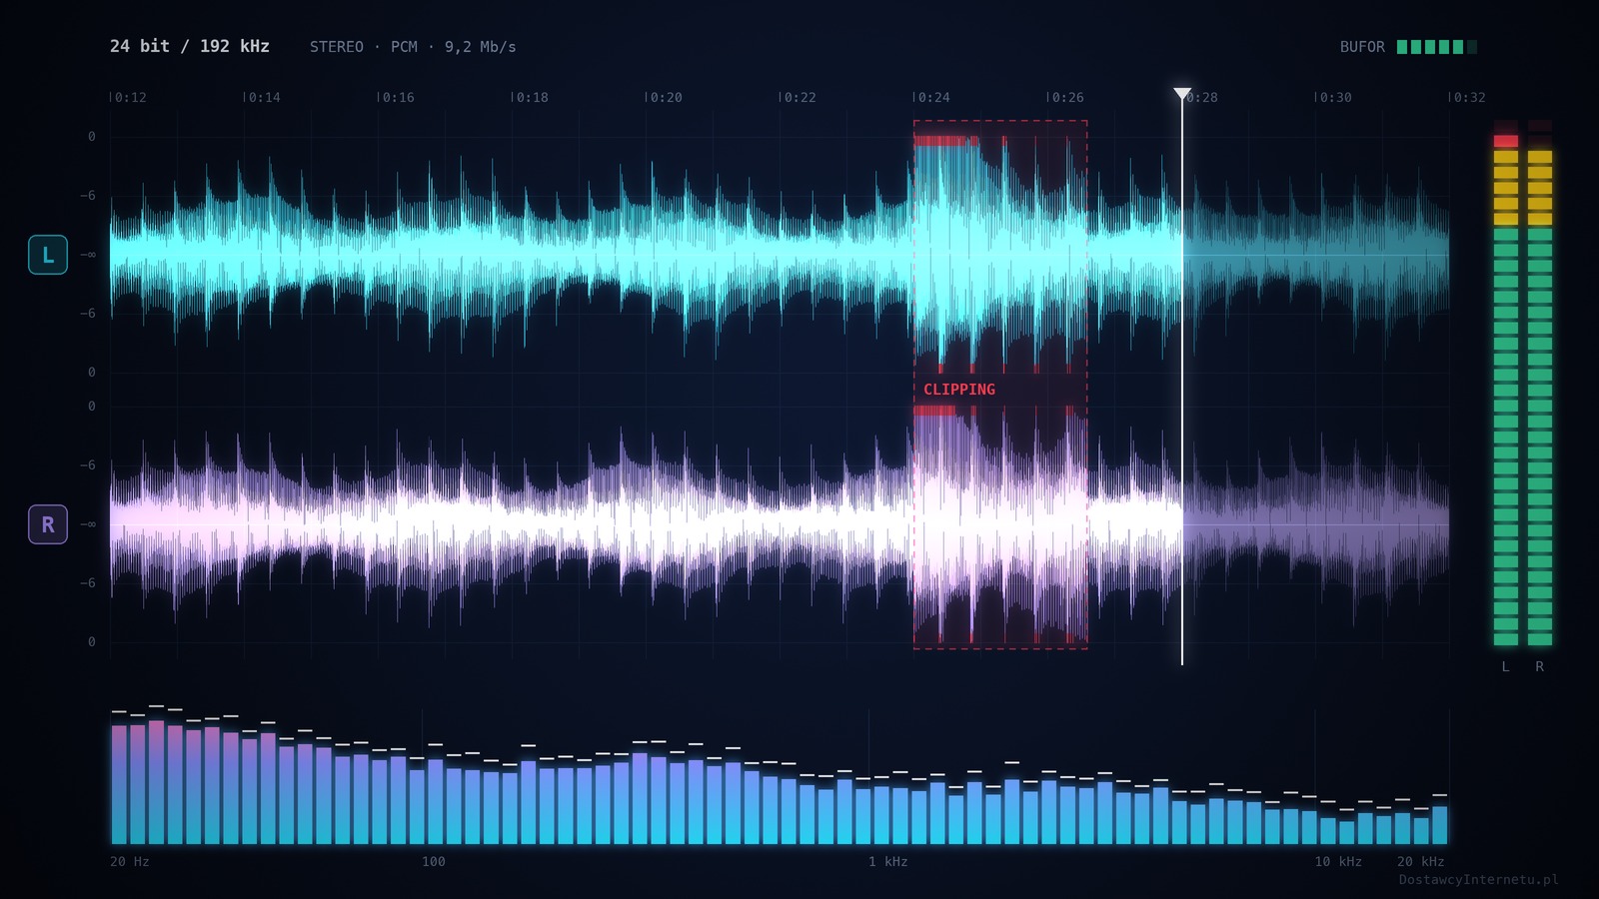Click the red clip indicator on left meter
Image resolution: width=1599 pixels, height=899 pixels.
click(1506, 141)
